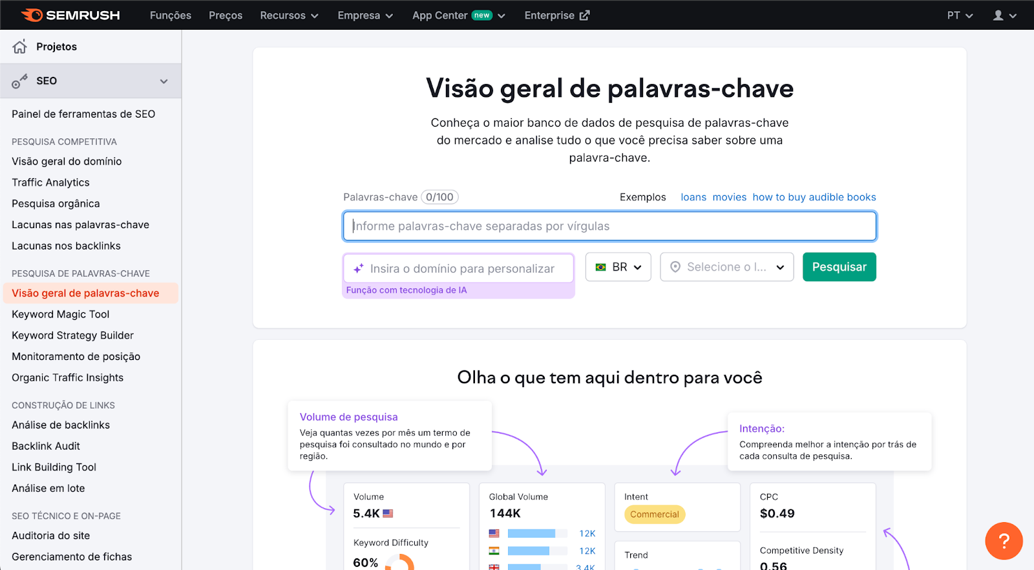Click the US flag beside 5.4K volume
Screen dimensions: 1034x570
coord(388,513)
